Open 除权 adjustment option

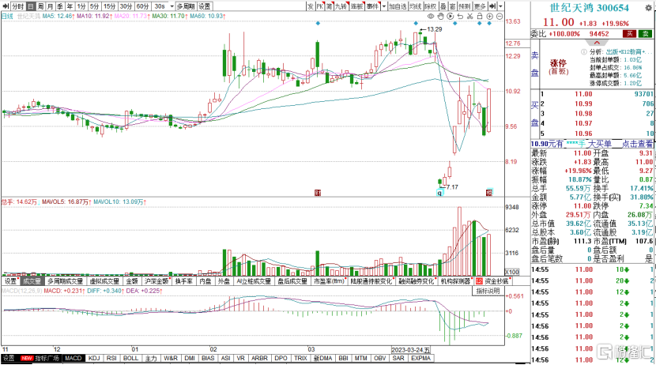pyautogui.click(x=431, y=6)
